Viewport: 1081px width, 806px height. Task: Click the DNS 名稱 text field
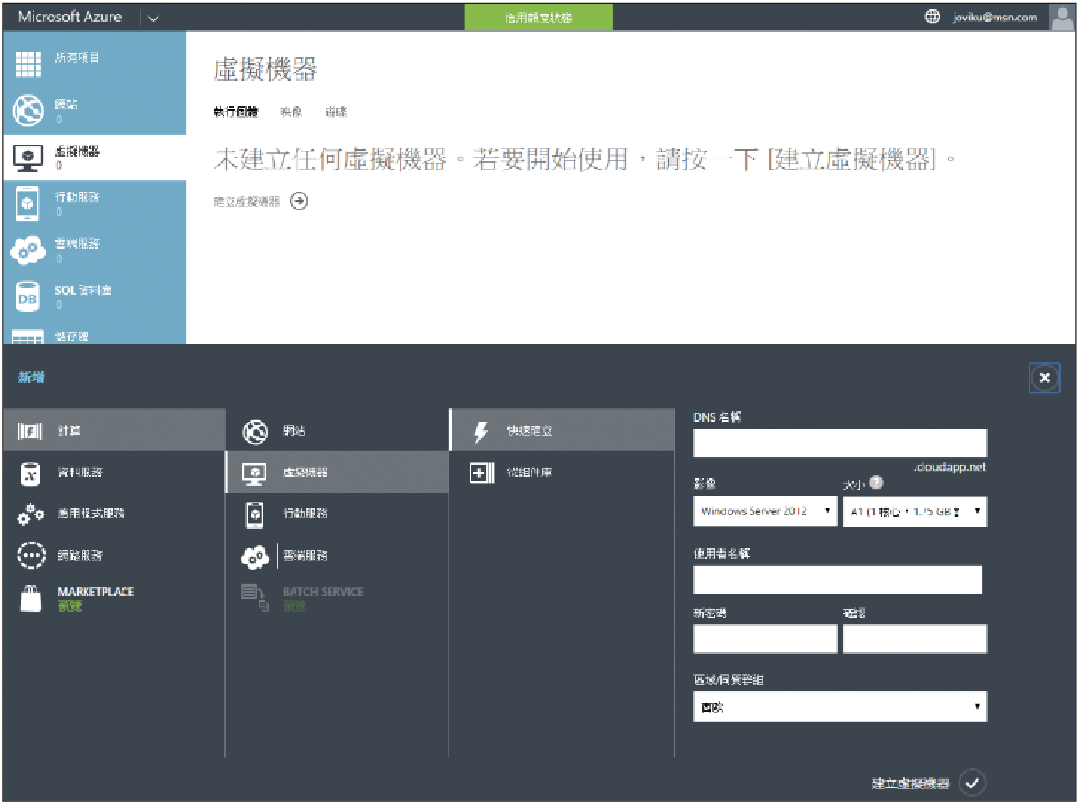pyautogui.click(x=839, y=443)
